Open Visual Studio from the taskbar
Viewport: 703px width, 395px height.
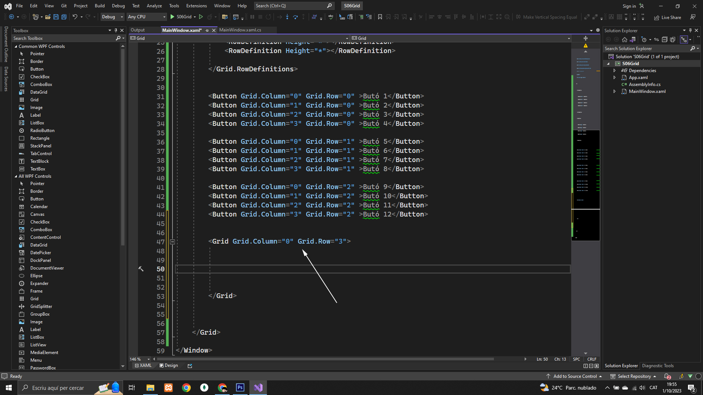coord(258,388)
